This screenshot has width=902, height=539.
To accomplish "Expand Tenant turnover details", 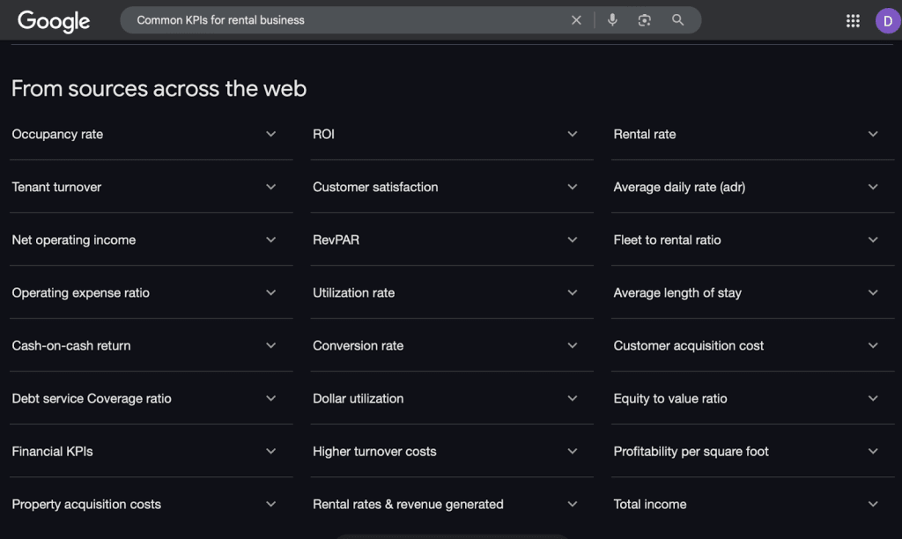I will coord(271,187).
